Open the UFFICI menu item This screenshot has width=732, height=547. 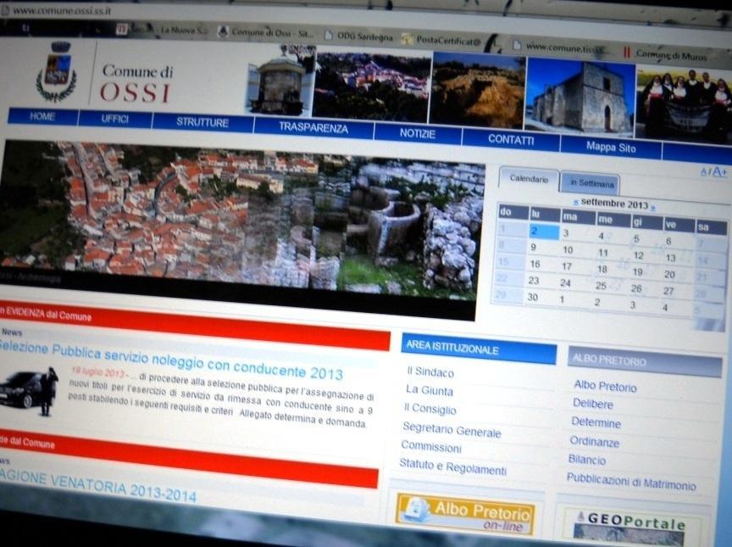[x=115, y=119]
